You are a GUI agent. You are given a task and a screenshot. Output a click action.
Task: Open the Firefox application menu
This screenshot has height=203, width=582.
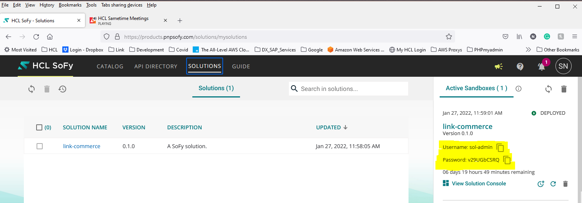tap(574, 37)
